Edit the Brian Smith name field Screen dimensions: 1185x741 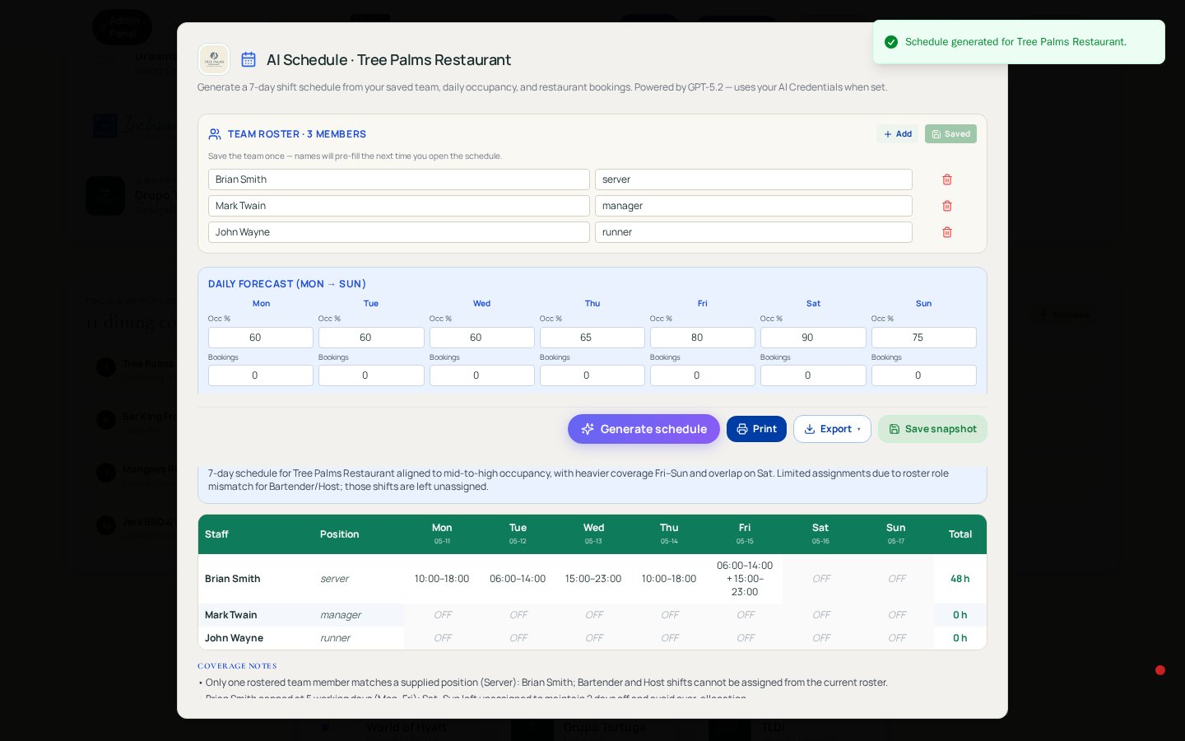pos(399,179)
